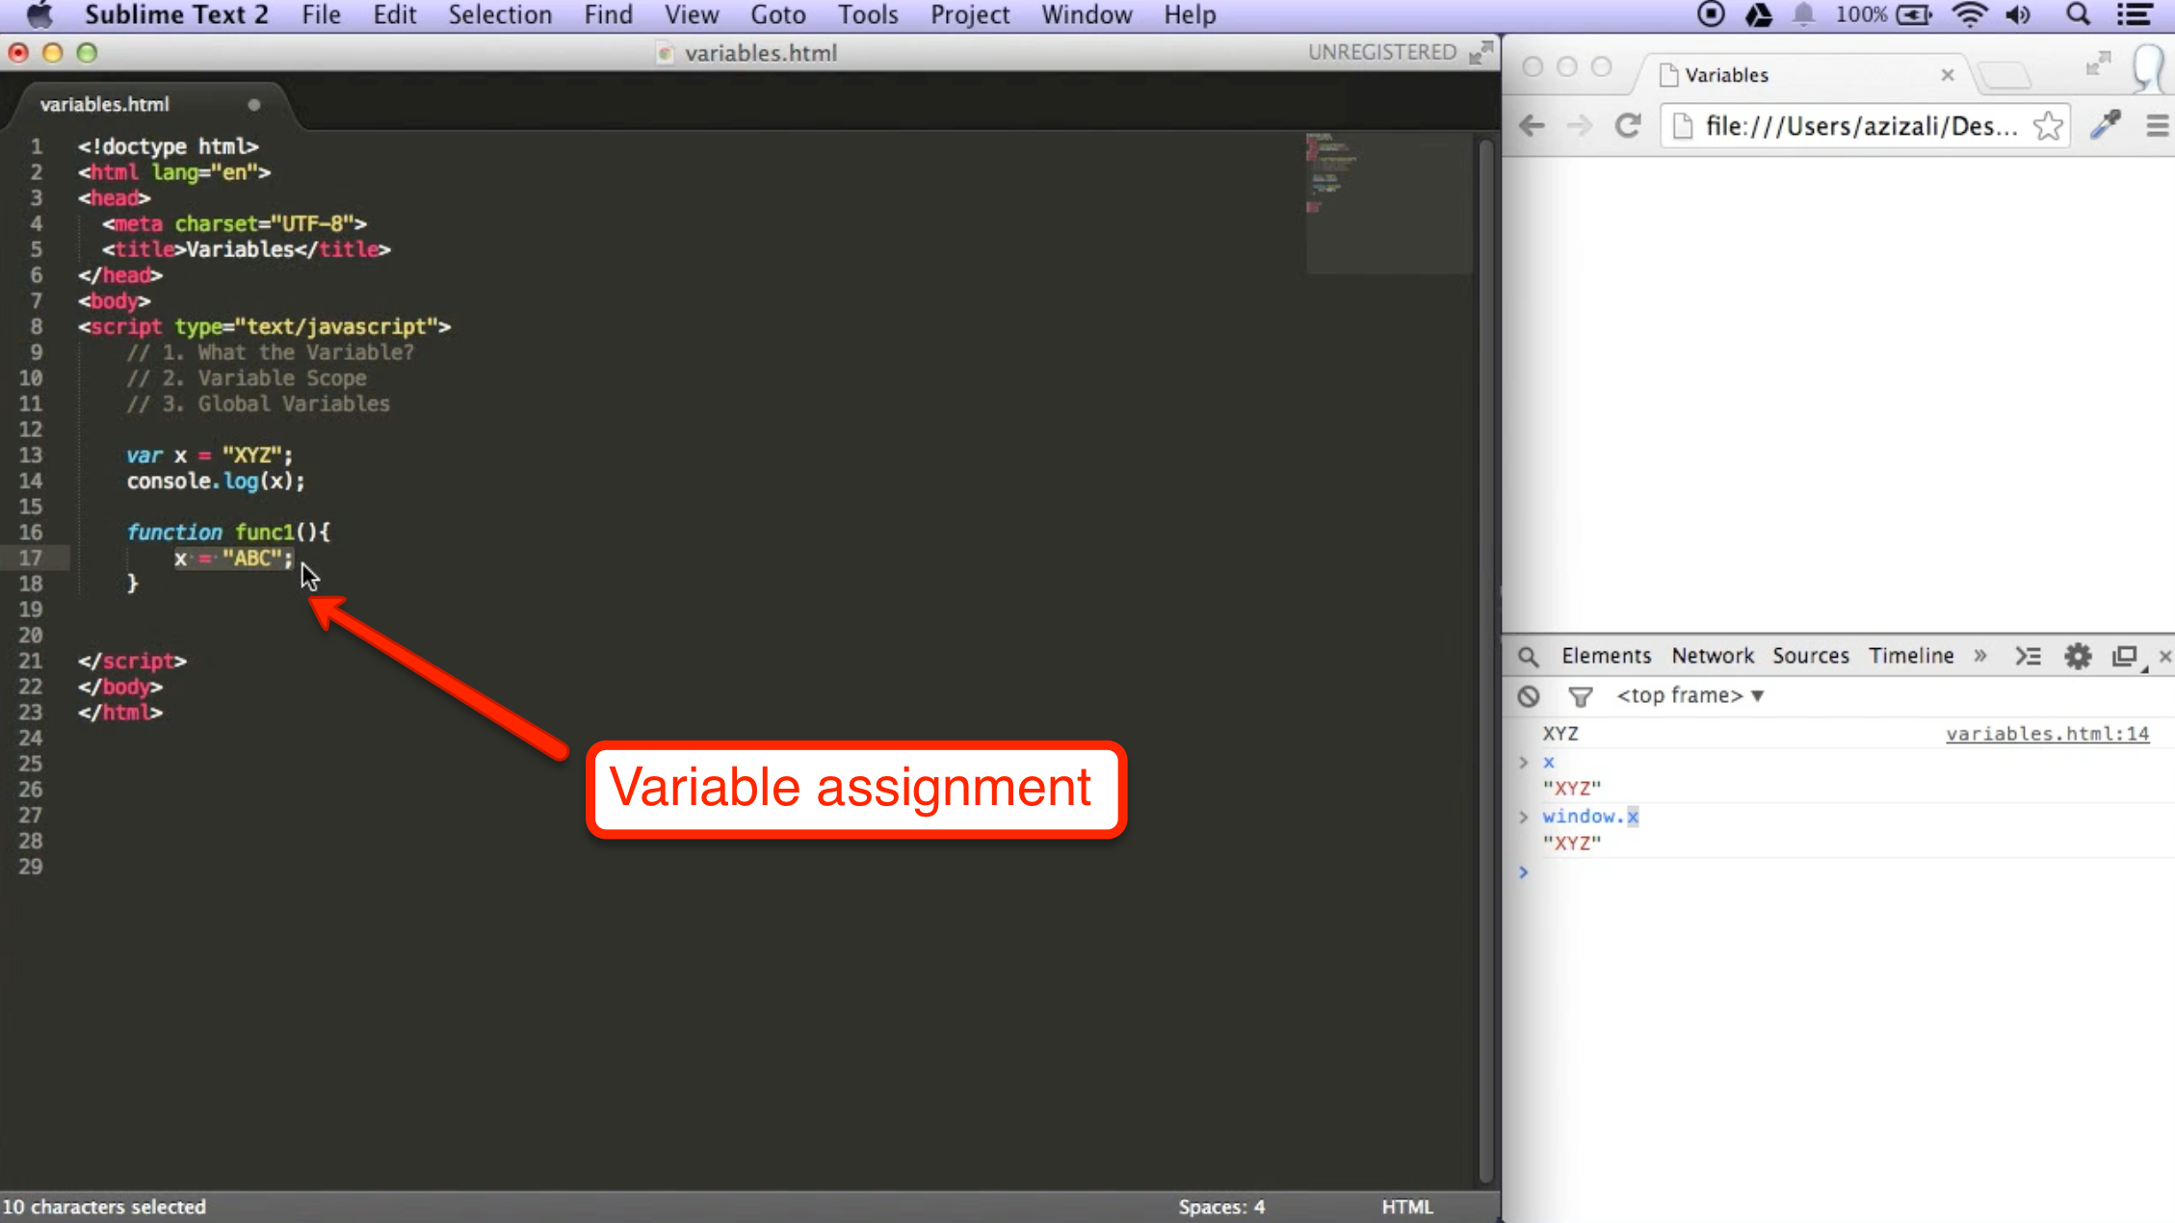
Task: Click the dock side icon in DevTools
Action: click(2121, 656)
